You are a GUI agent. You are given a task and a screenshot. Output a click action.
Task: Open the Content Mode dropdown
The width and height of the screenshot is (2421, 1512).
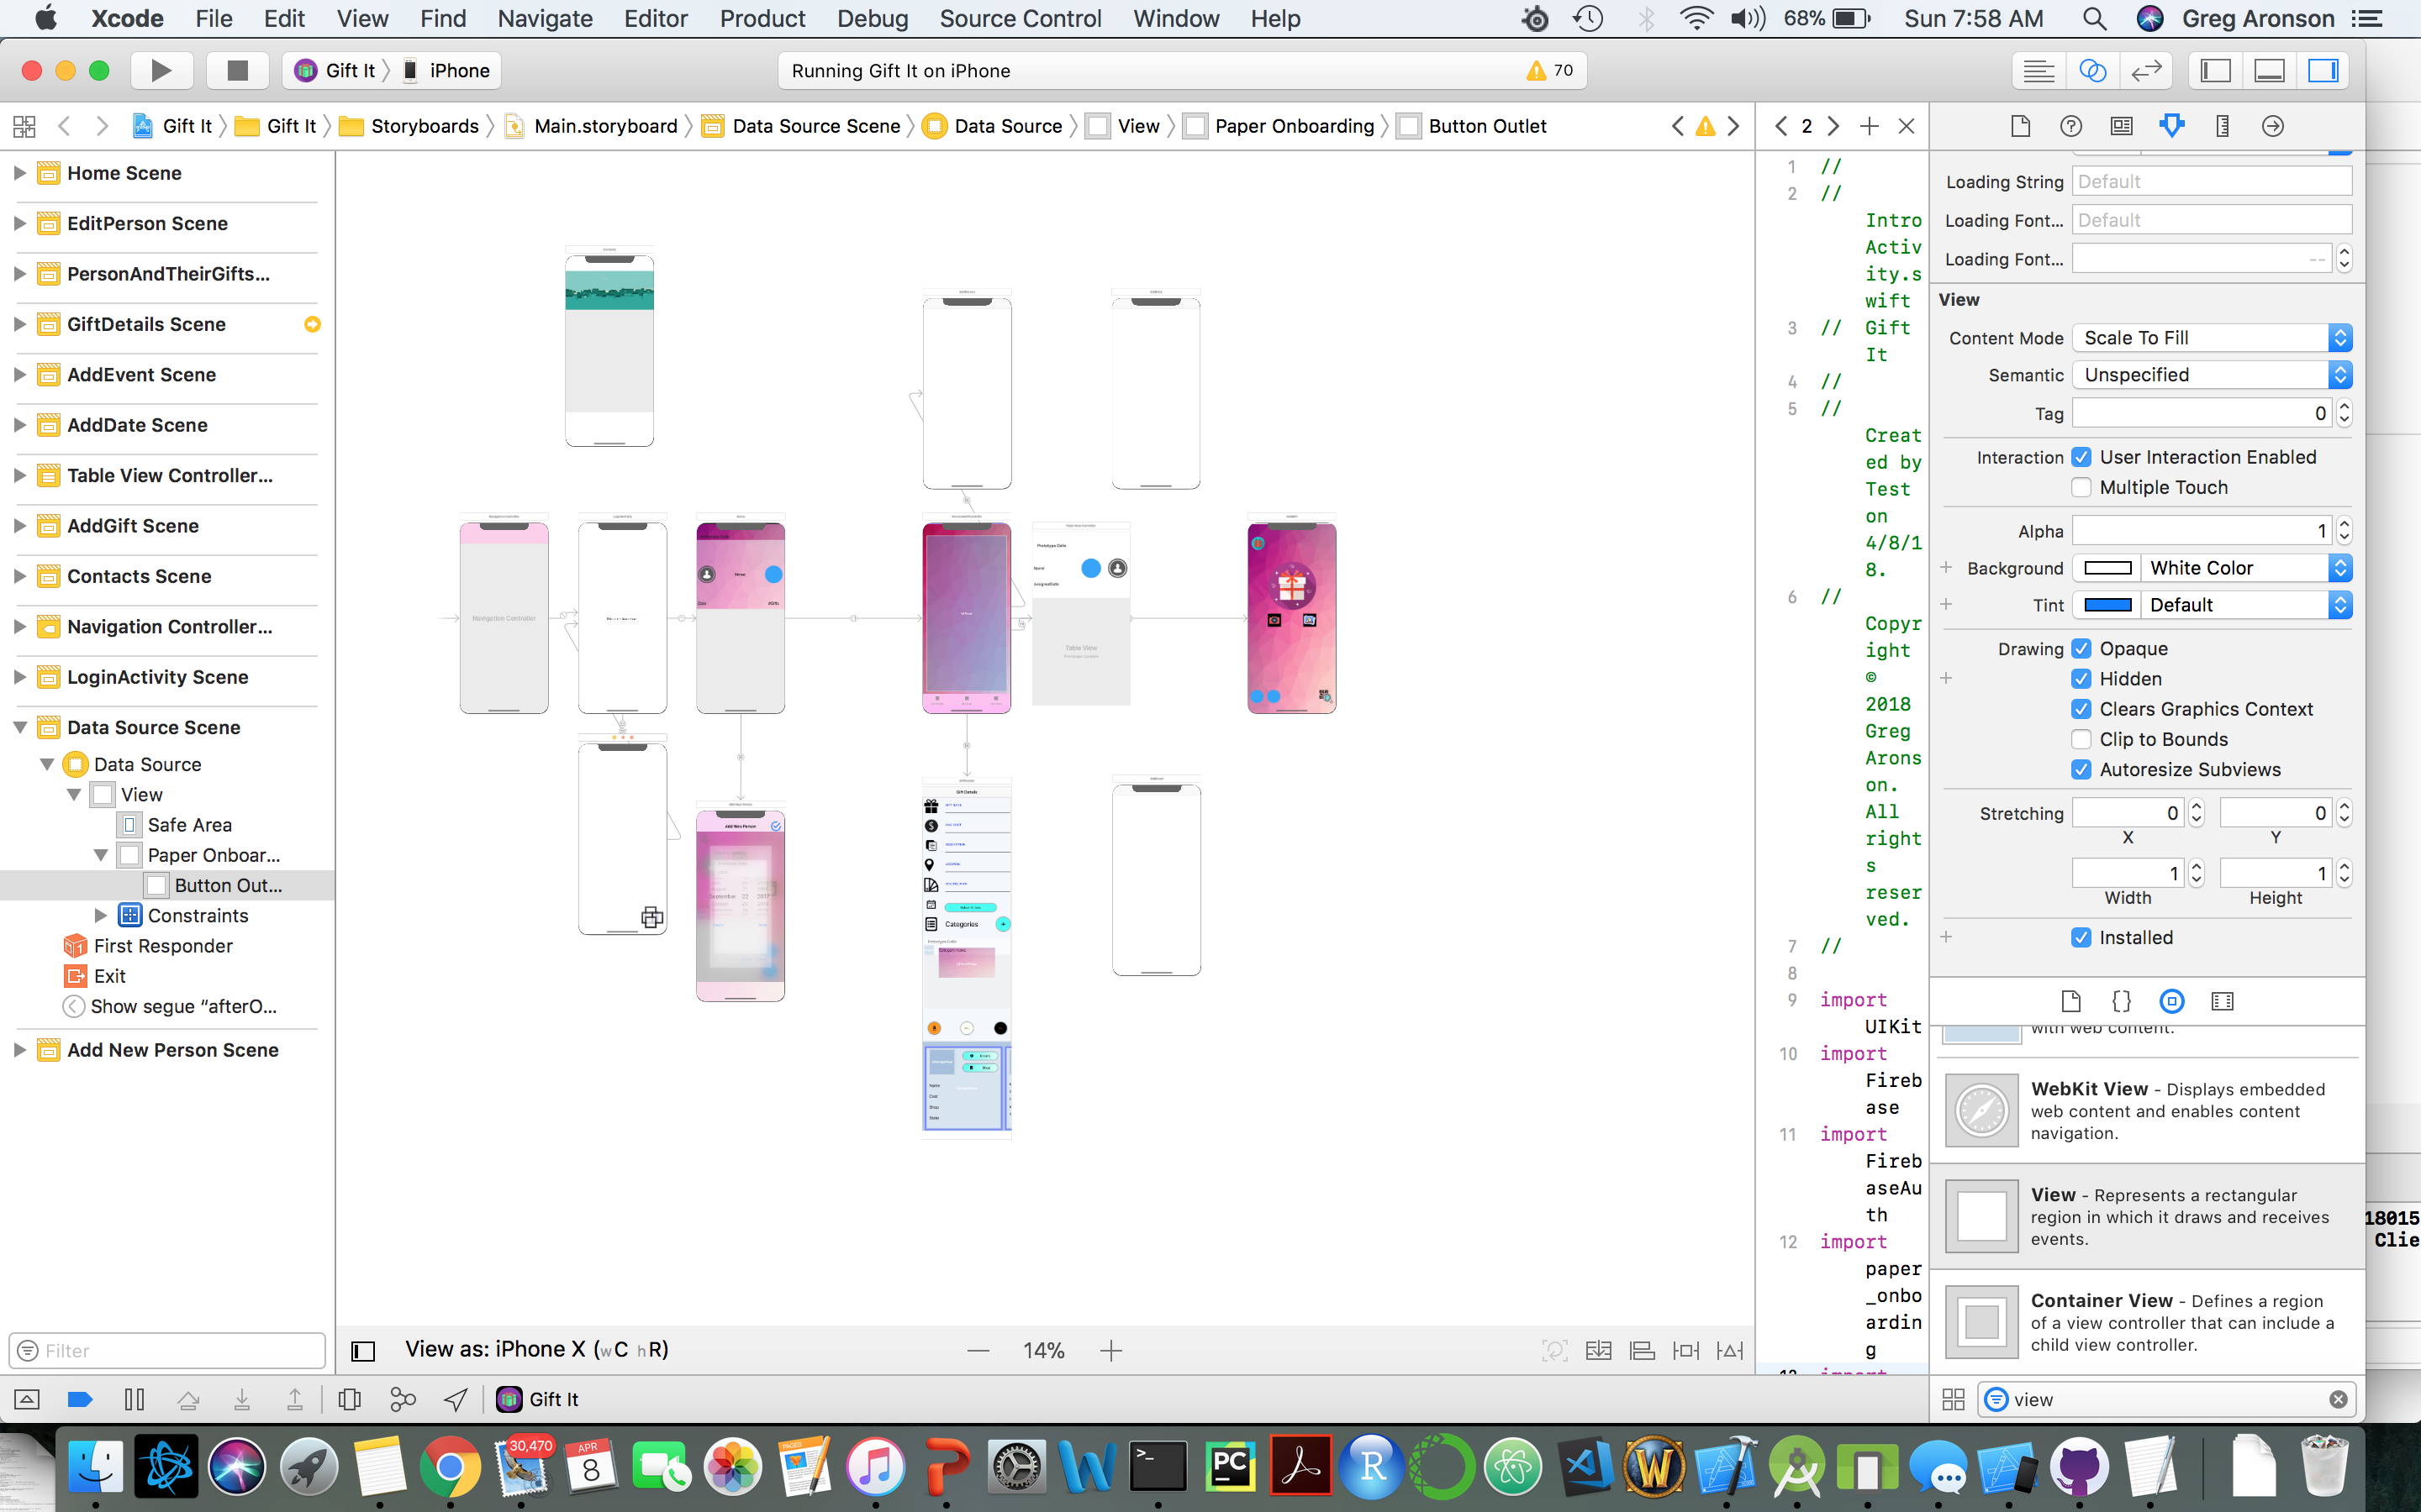coord(2211,338)
